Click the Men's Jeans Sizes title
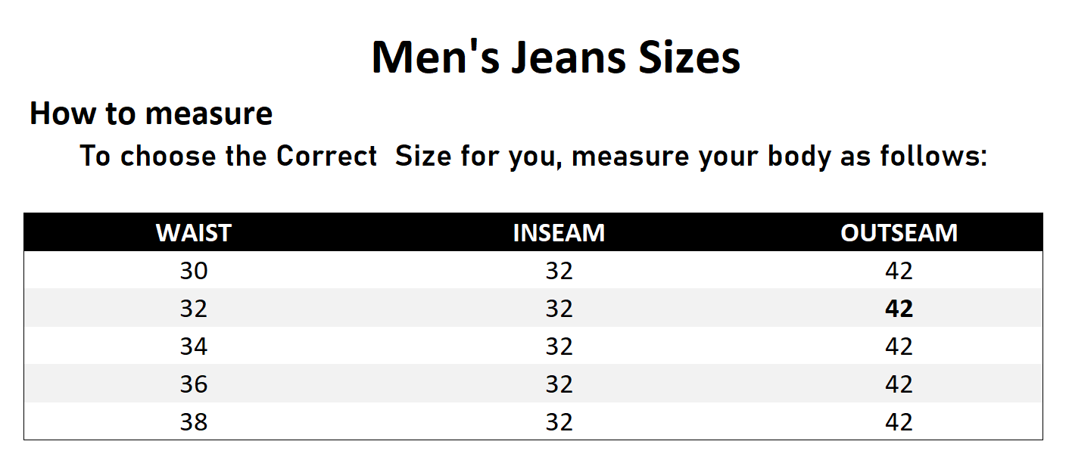Screen dimensions: 1069x463 tap(556, 57)
